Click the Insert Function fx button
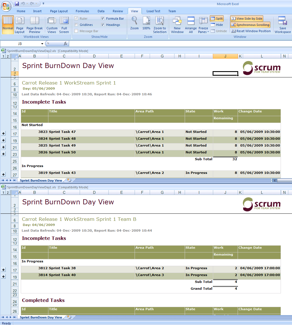The width and height of the screenshot is (292, 325). [65, 44]
